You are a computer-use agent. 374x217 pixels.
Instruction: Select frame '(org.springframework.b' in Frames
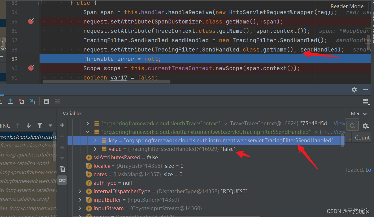[x=28, y=173]
